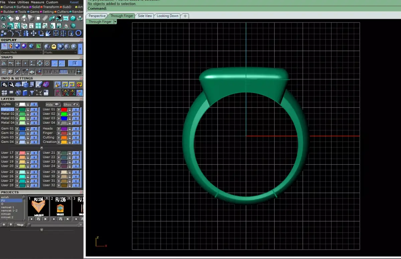Viewport: 401px width, 259px height.
Task: Add a new viewport tab with plus
Action: (185, 16)
